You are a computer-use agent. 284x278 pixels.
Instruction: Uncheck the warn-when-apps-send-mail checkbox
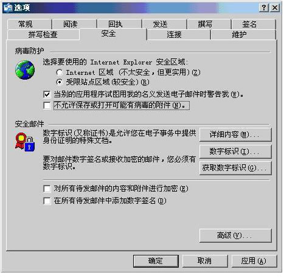(47, 94)
